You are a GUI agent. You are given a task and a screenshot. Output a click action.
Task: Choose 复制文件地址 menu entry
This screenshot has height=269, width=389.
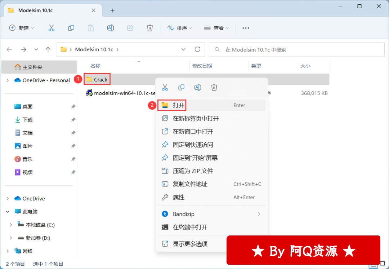[x=212, y=184]
